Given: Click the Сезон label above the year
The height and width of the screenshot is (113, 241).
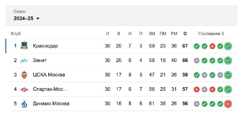Looking at the screenshot, I should coord(20,12).
